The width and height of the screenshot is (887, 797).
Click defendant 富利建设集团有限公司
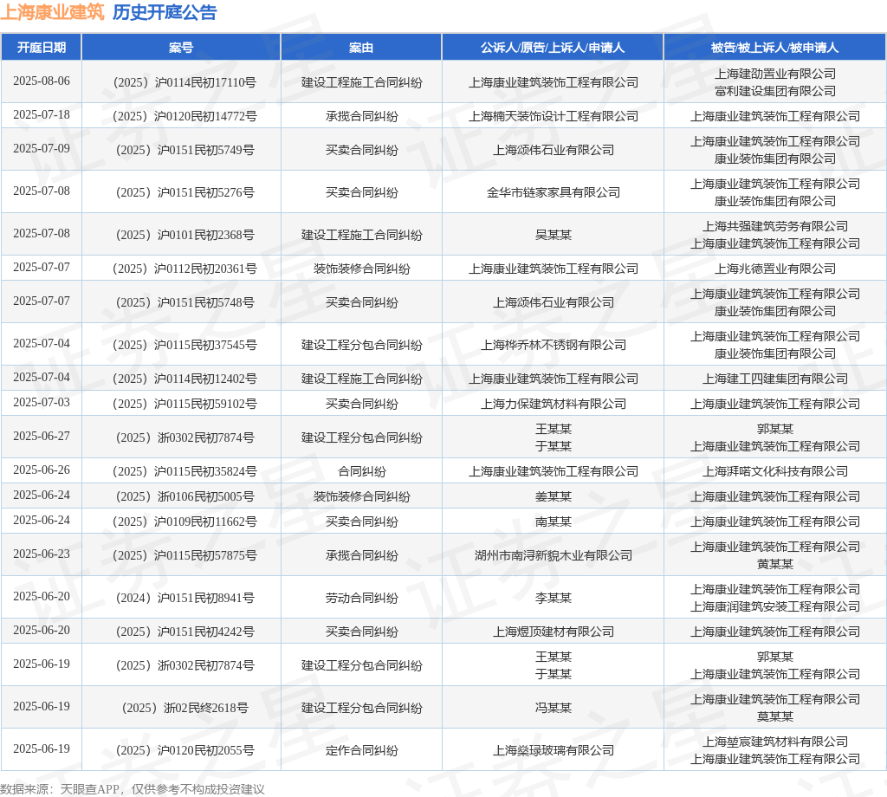775,91
